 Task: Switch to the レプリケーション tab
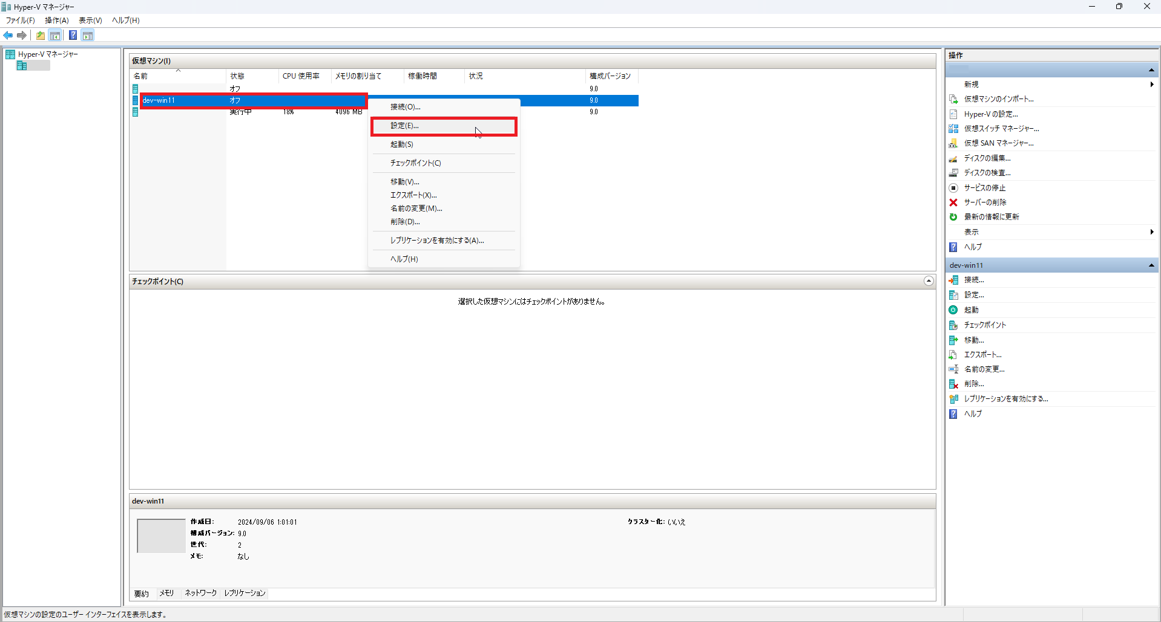[245, 594]
